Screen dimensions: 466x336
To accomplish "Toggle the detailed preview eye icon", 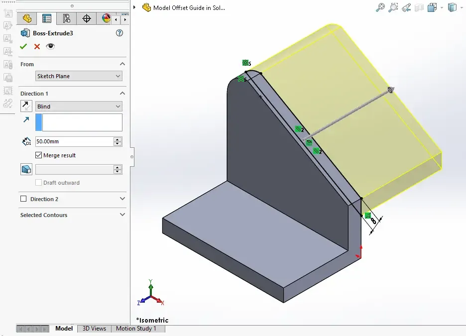I will click(50, 46).
